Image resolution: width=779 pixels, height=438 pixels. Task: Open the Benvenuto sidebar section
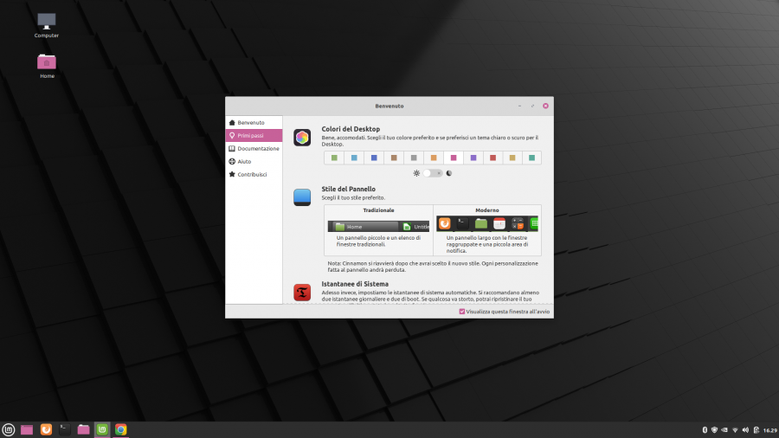(254, 123)
